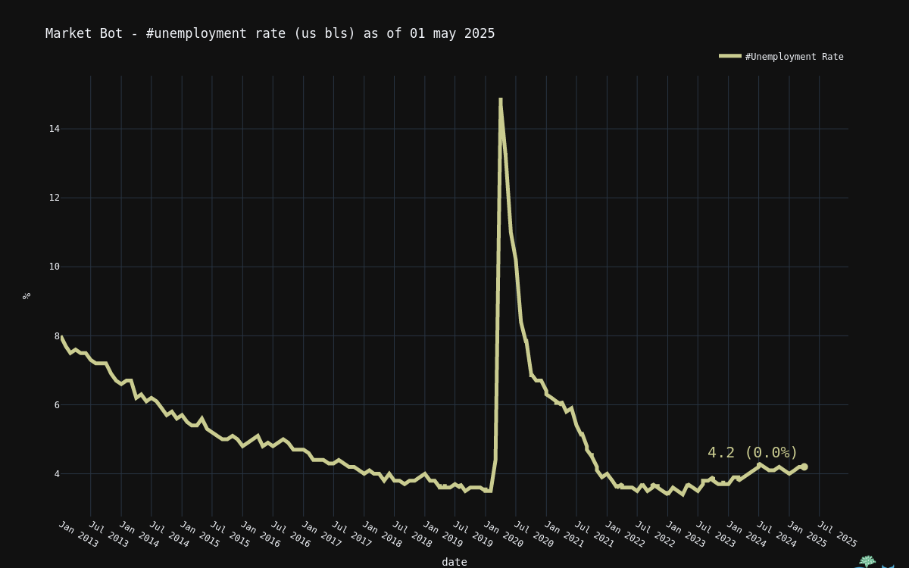Click the Jul 2025 x-axis tick label
This screenshot has width=909, height=568.
(837, 534)
